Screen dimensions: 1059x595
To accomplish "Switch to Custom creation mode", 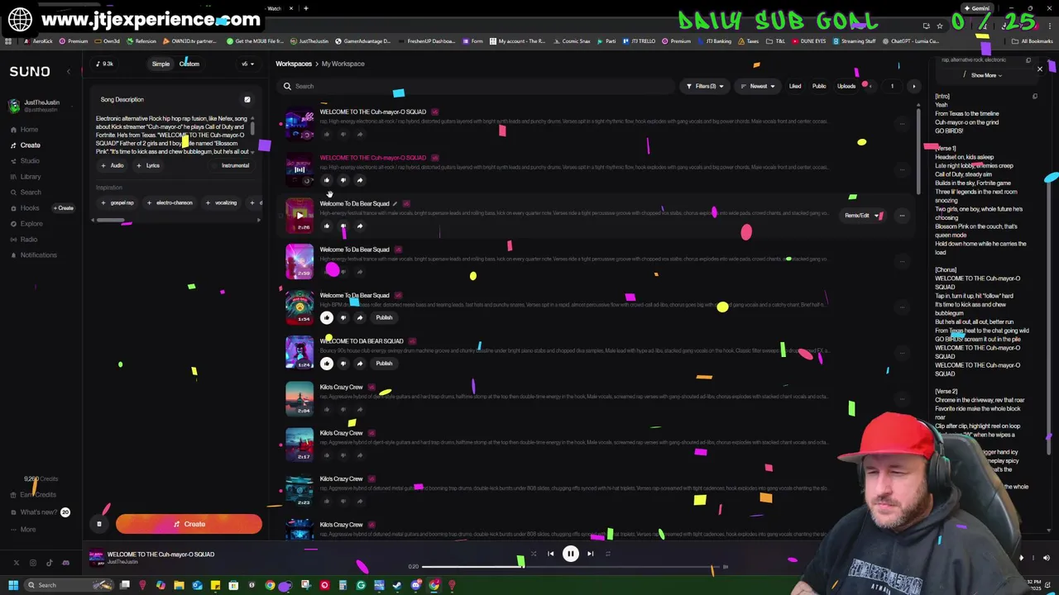I will coord(189,64).
